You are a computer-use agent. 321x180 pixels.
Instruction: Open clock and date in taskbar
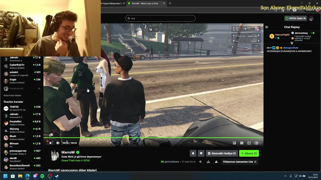click(x=313, y=176)
